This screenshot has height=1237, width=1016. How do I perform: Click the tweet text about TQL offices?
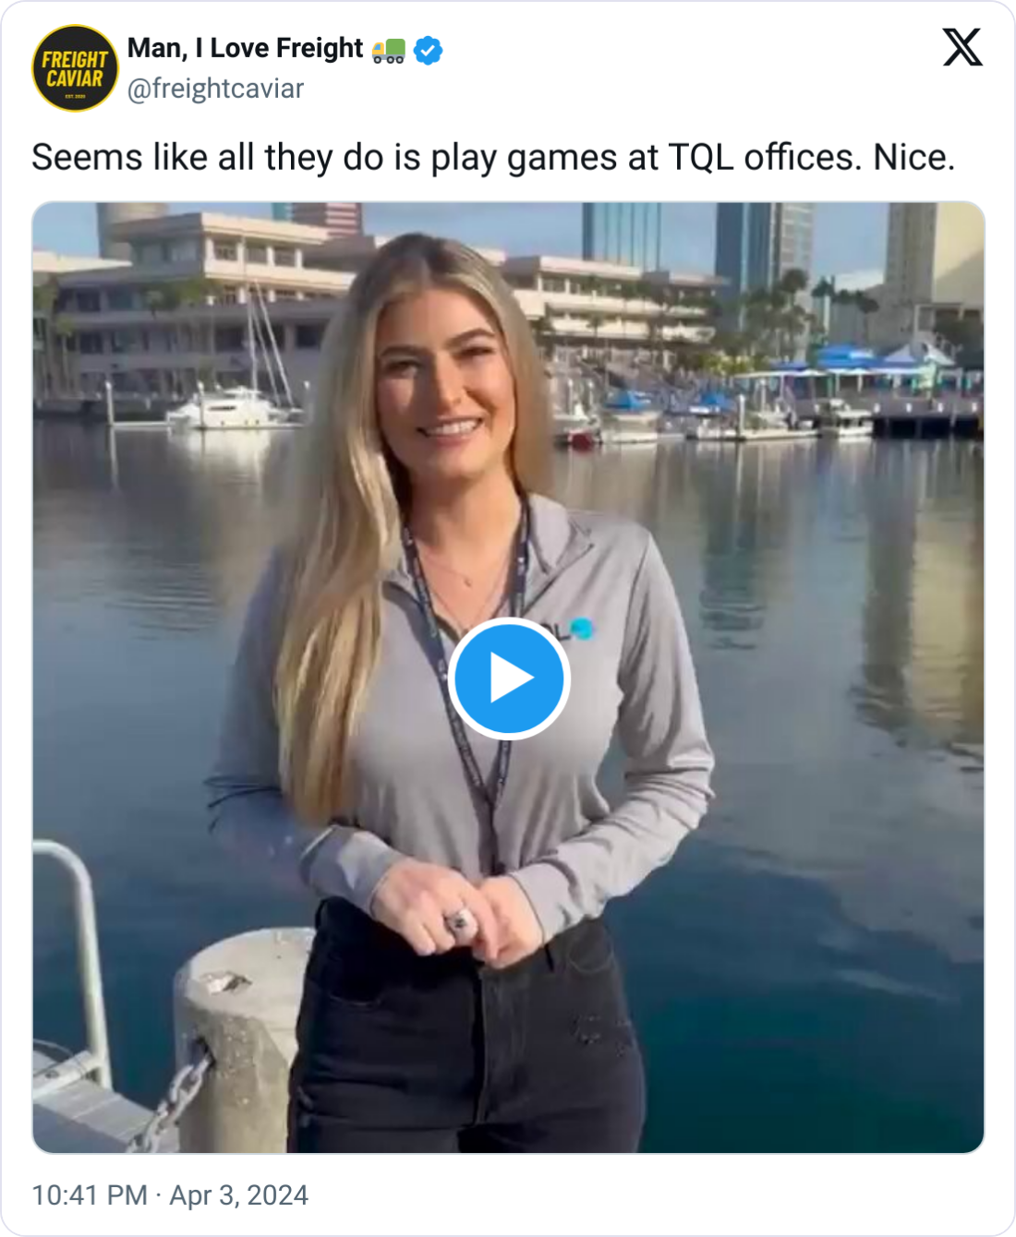(x=493, y=157)
